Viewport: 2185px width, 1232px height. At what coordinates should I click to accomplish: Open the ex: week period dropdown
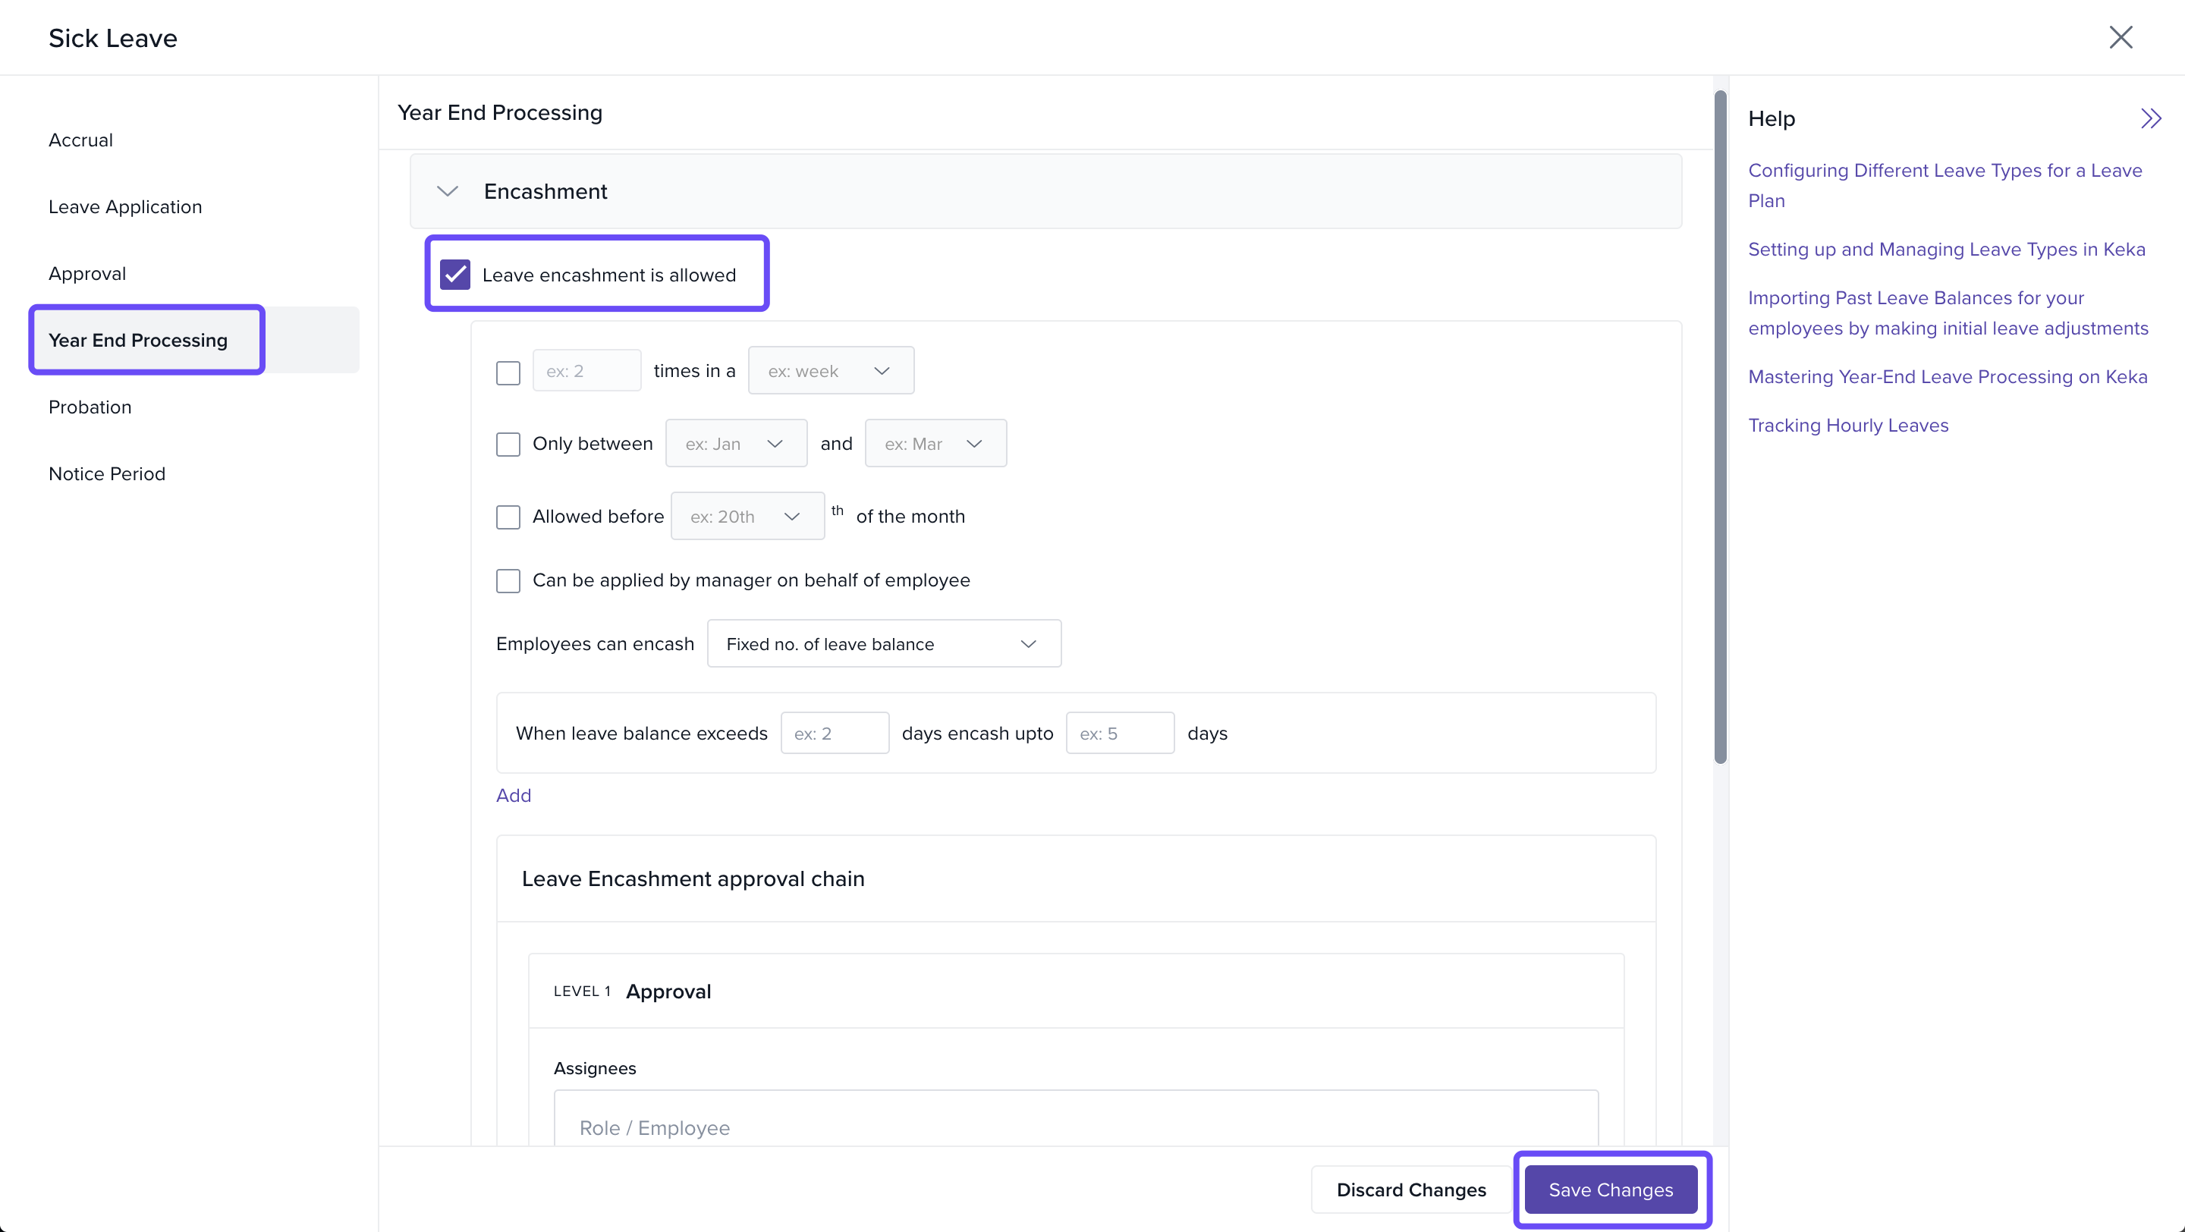coord(831,372)
